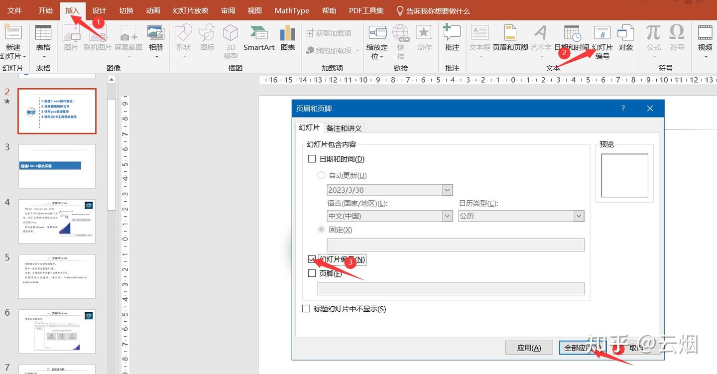Check 标题幻灯片中不显示 option
Viewport: 717px width, 374px height.
[306, 308]
